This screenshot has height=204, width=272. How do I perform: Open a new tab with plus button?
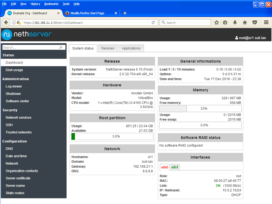pos(125,13)
